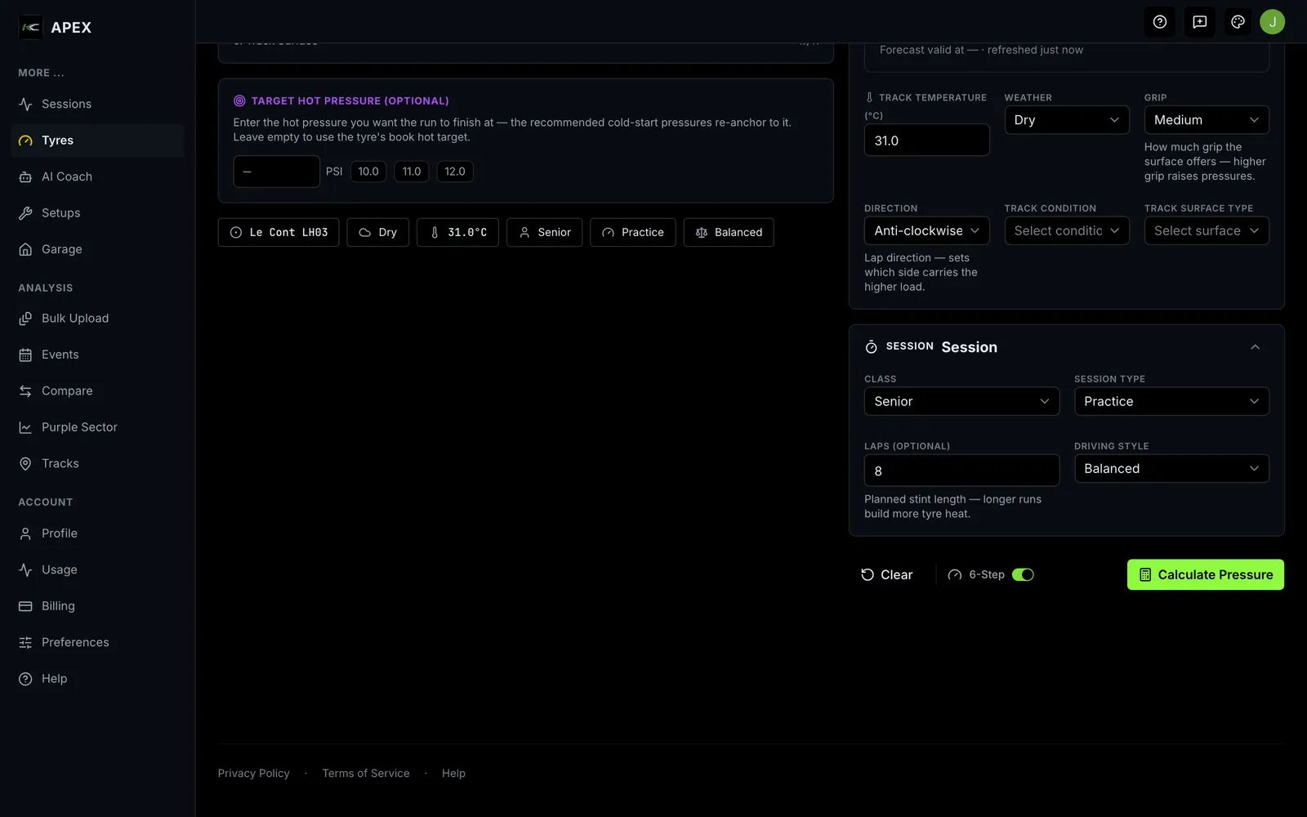The height and width of the screenshot is (817, 1307).
Task: Open the Grip dropdown showing Medium
Action: click(x=1207, y=120)
